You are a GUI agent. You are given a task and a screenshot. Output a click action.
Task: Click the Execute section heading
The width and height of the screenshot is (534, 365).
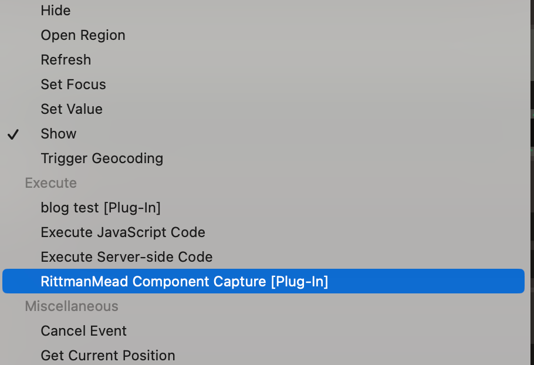50,183
